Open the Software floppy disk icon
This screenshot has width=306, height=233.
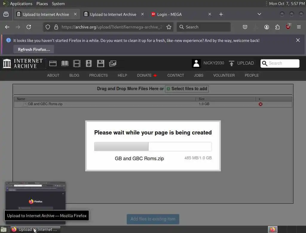click(100, 63)
